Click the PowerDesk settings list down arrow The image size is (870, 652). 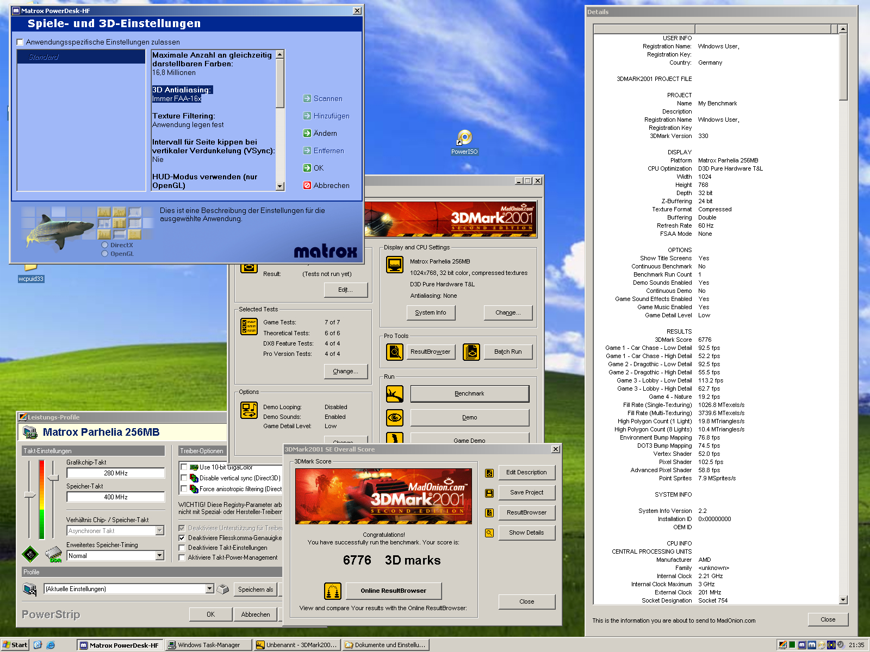point(280,186)
